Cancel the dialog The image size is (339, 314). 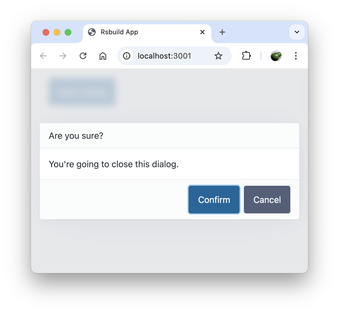(267, 200)
